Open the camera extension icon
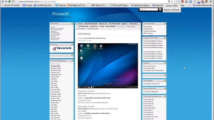 point(206,1)
